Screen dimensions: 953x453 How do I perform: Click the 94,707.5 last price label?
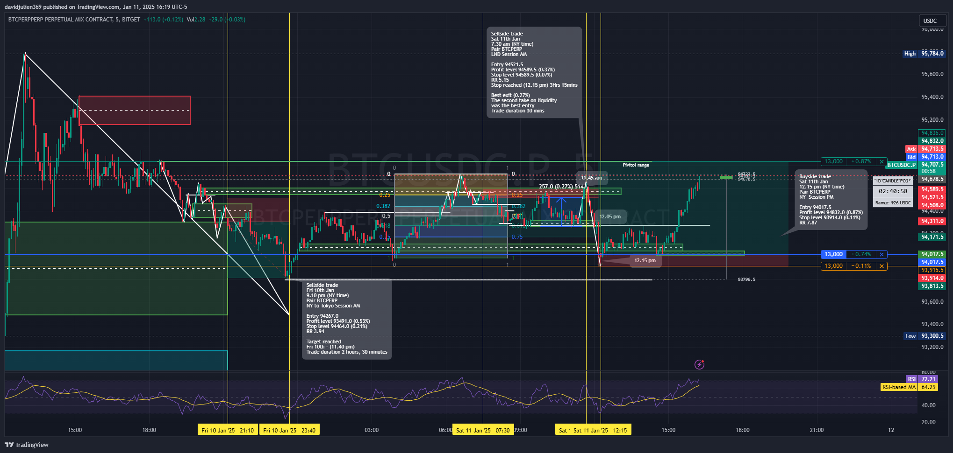(932, 165)
